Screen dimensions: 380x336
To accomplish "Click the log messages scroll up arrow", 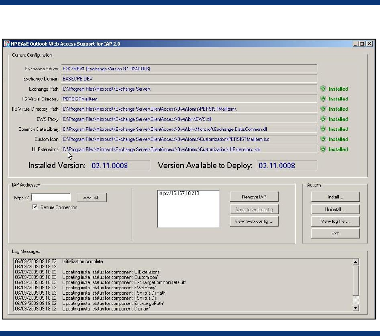I will click(x=356, y=262).
